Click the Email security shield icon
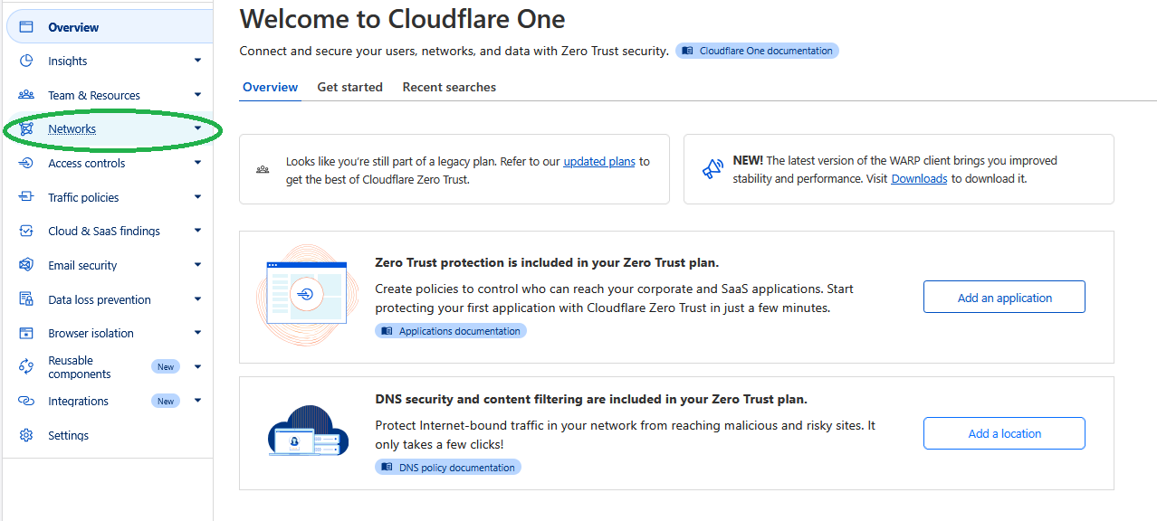This screenshot has width=1157, height=521. tap(26, 265)
